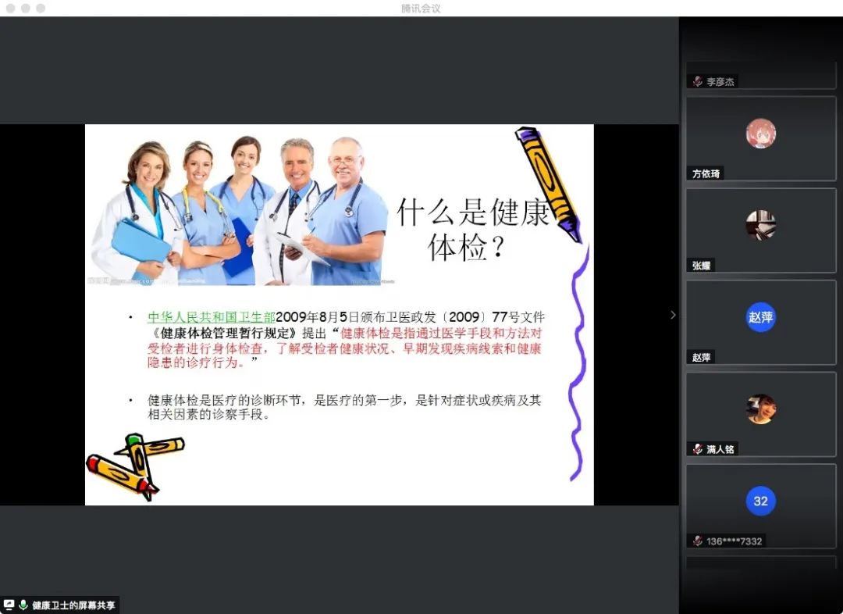Image resolution: width=843 pixels, height=614 pixels.
Task: Click the slide title 什么是健康体检？
Action: point(472,229)
